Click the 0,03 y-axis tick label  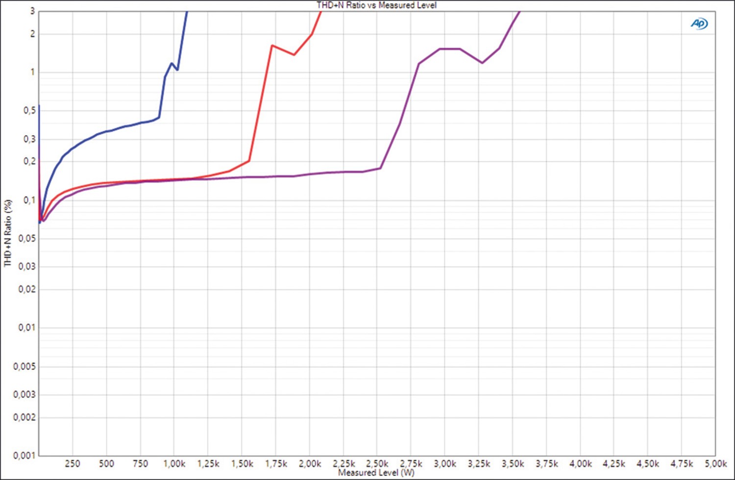pyautogui.click(x=26, y=266)
